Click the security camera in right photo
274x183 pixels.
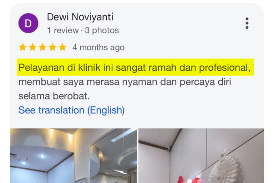coord(168,148)
